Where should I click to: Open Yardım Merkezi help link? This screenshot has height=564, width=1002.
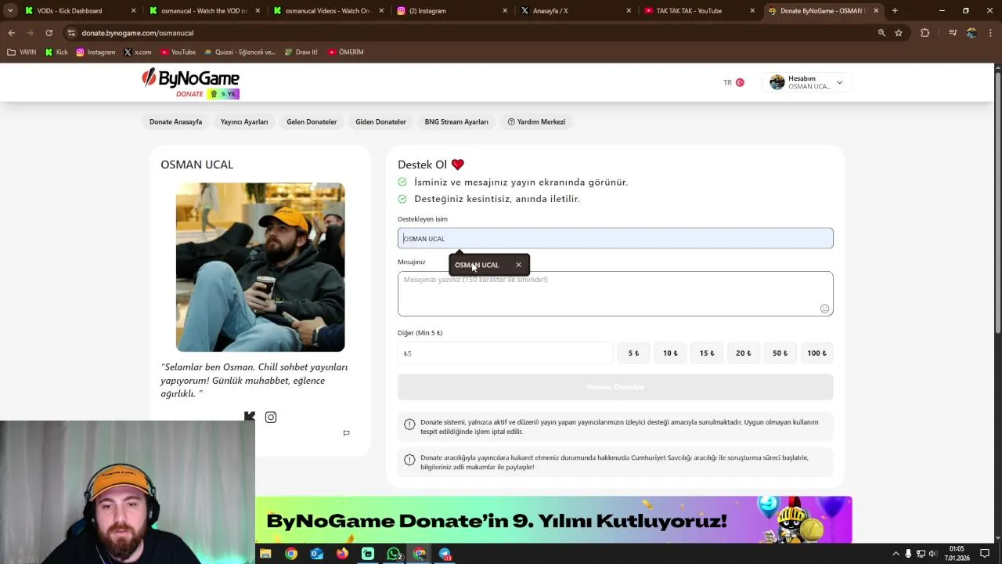tap(536, 121)
